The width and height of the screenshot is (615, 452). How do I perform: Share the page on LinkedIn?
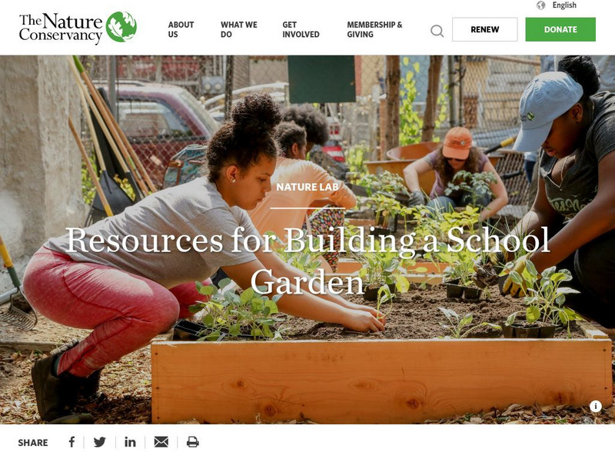coord(130,442)
